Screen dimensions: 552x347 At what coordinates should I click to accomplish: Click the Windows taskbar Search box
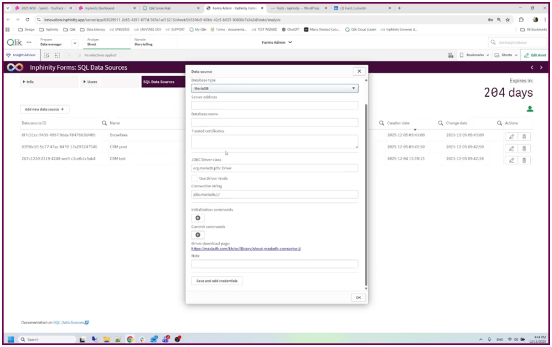pos(47,340)
